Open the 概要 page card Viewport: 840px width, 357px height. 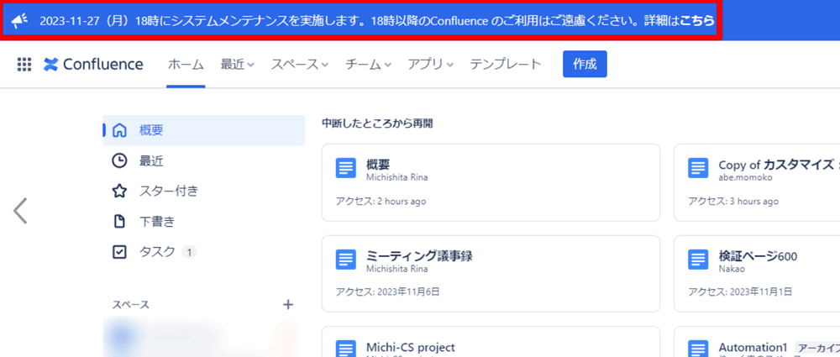click(x=491, y=182)
